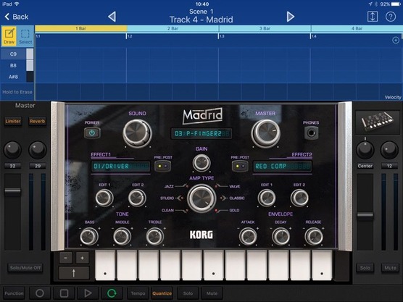Toggle EFFECT1 PRE/POST switch

[x=162, y=166]
